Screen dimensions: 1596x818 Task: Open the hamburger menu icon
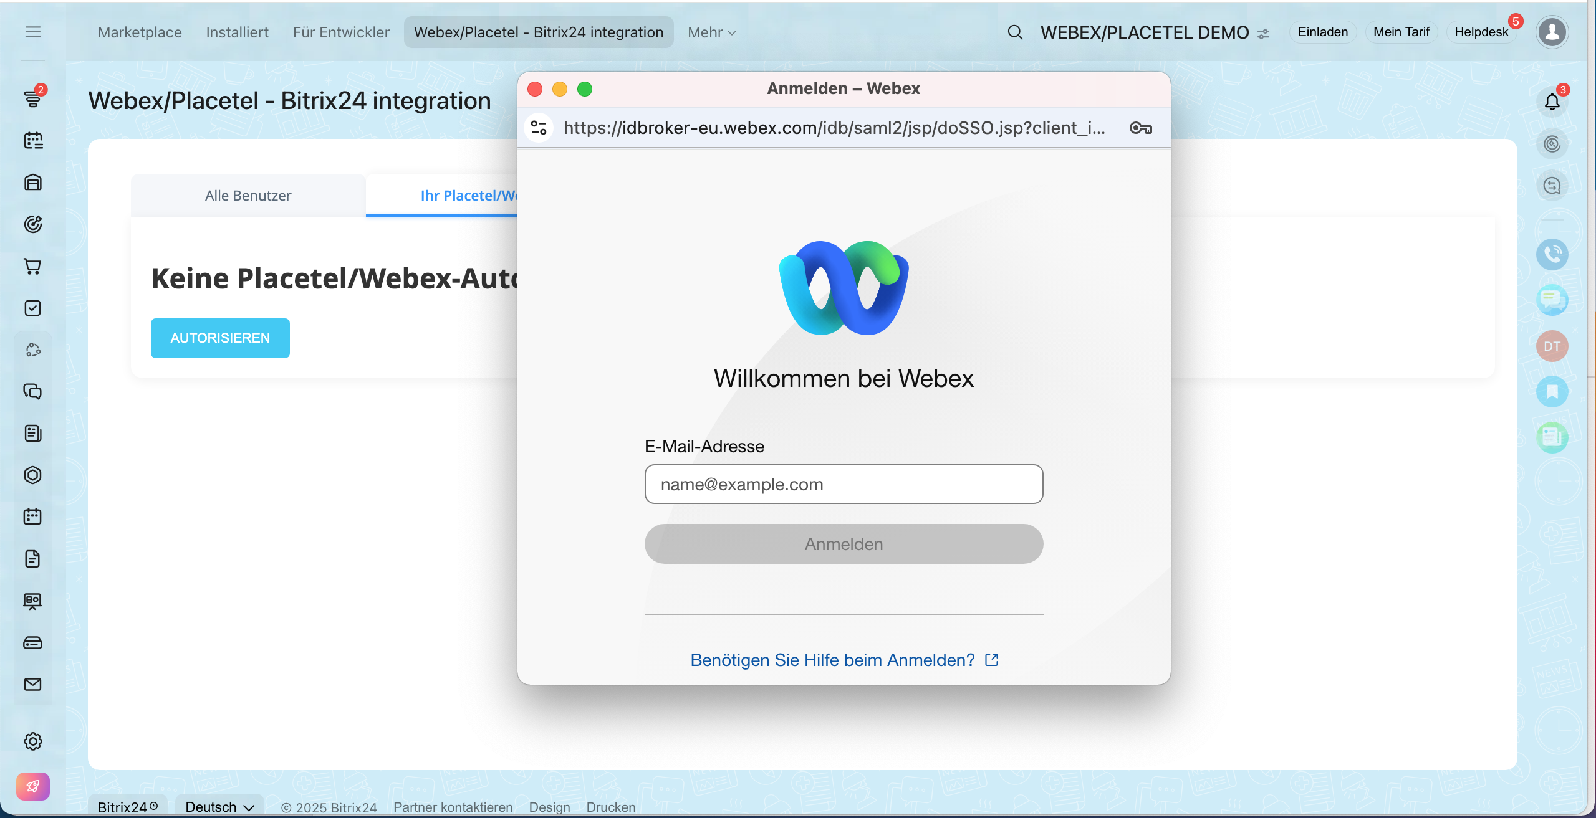pos(33,32)
